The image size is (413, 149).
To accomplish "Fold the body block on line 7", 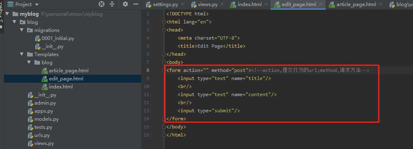I will 164,63.
